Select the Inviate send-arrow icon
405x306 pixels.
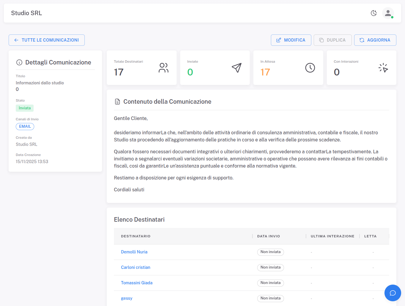(x=236, y=68)
